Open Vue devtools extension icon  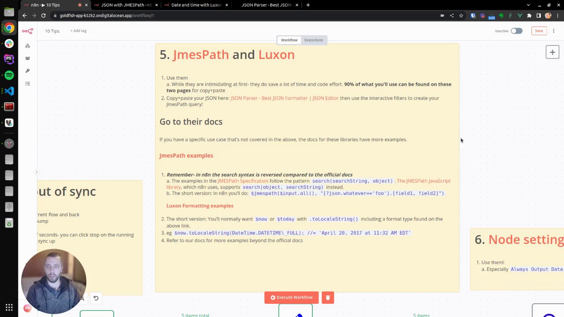[520, 15]
